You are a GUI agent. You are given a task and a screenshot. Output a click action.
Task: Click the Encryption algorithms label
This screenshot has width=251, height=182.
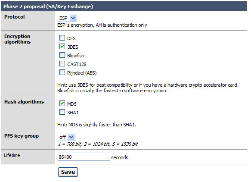pyautogui.click(x=18, y=39)
